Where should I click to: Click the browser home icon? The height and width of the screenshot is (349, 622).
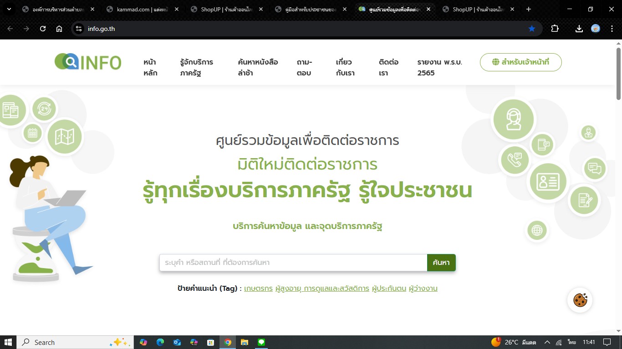click(x=59, y=29)
